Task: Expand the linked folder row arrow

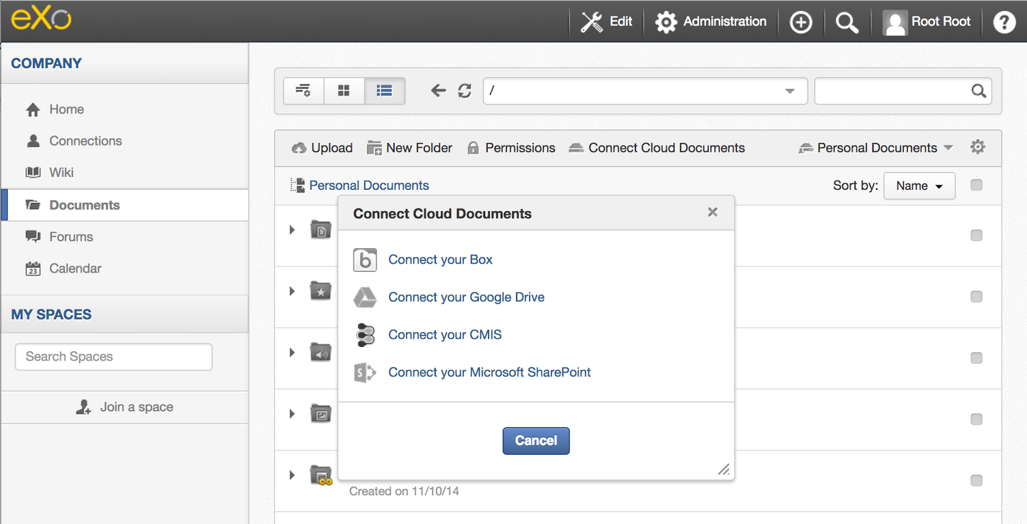Action: [x=292, y=475]
